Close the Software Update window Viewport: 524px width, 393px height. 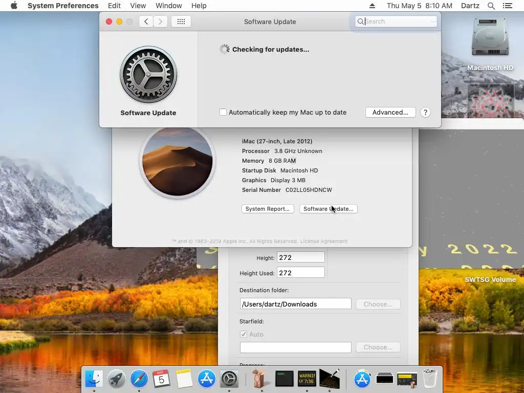tap(109, 21)
